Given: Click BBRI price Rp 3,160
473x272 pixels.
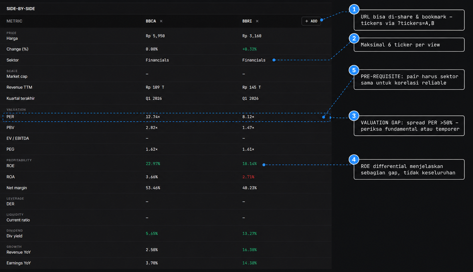Looking at the screenshot, I should pos(252,36).
